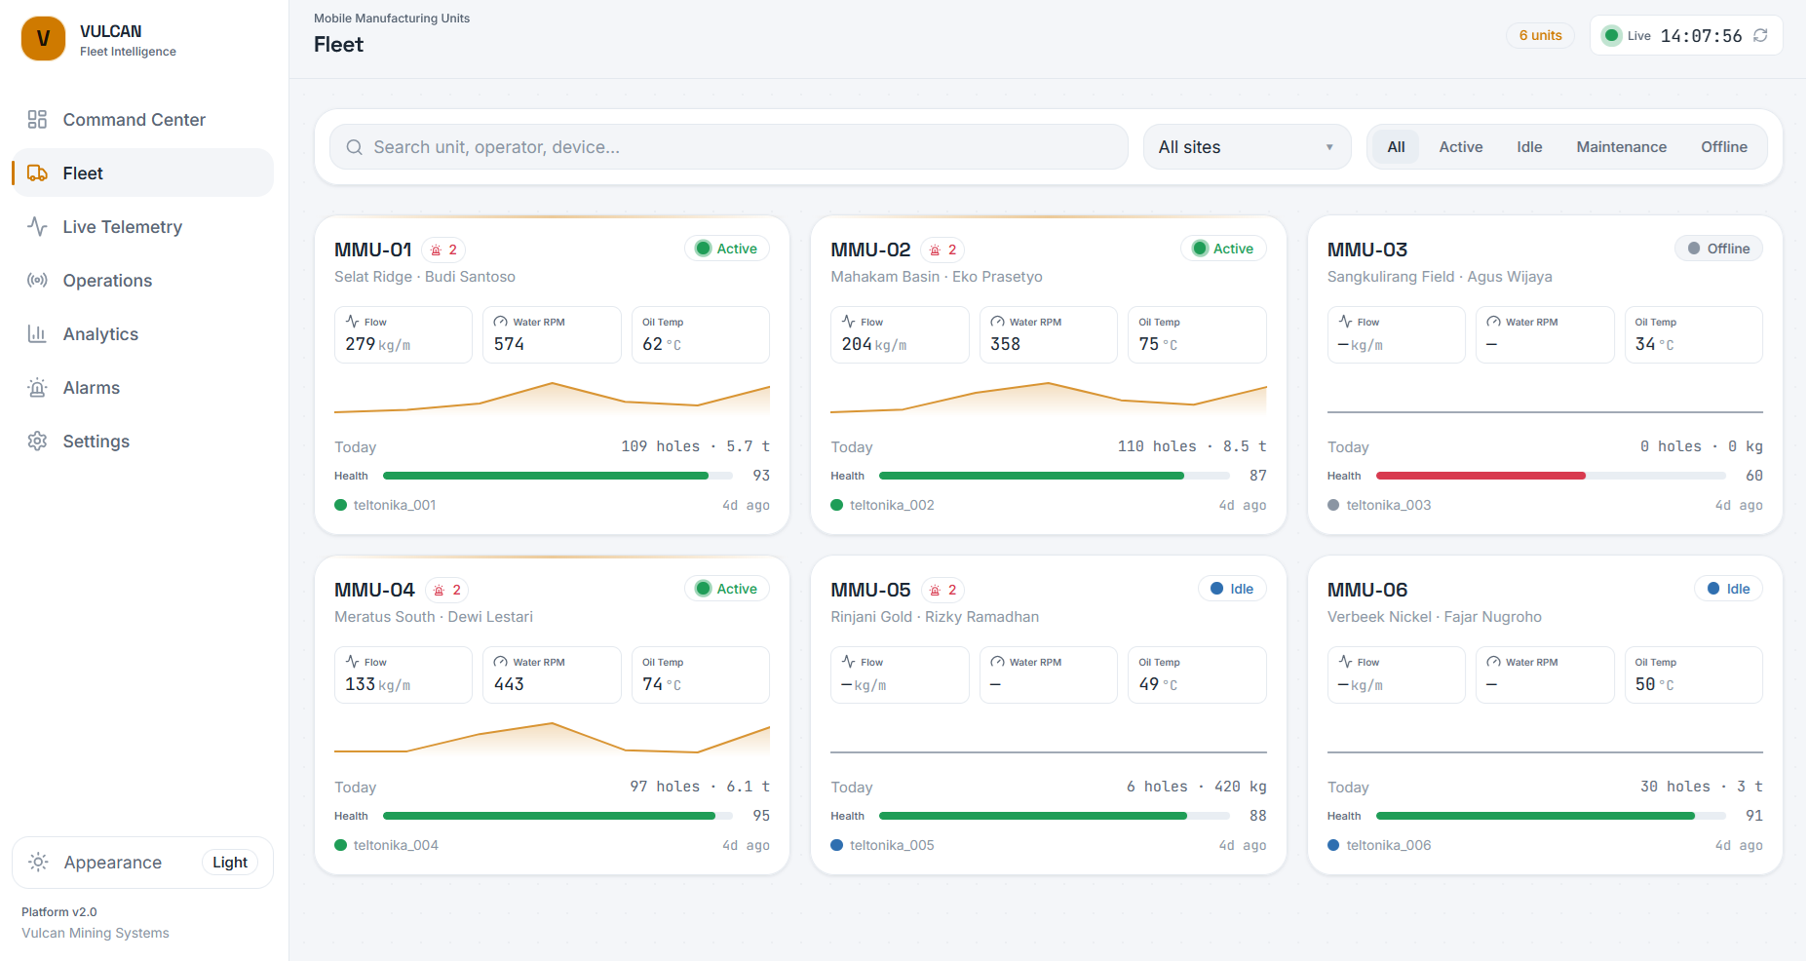Image resolution: width=1806 pixels, height=961 pixels.
Task: Click teltonika_005 device label
Action: click(x=892, y=845)
